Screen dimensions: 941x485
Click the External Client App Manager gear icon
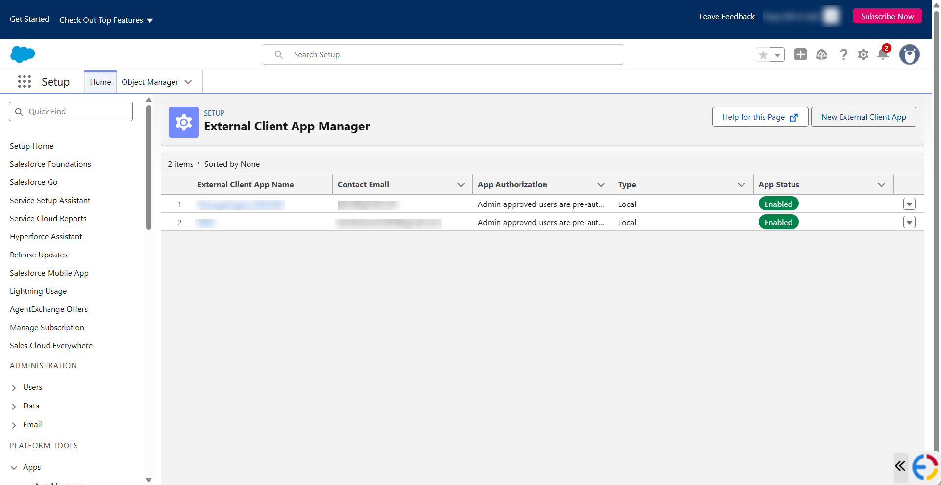click(x=184, y=122)
